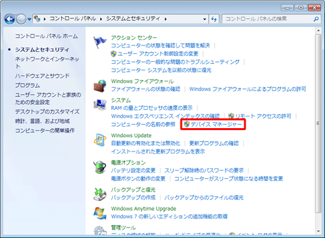The width and height of the screenshot is (325, 238).
Task: Select コントロール パネル in the address breadcrumb
Action: (73, 19)
